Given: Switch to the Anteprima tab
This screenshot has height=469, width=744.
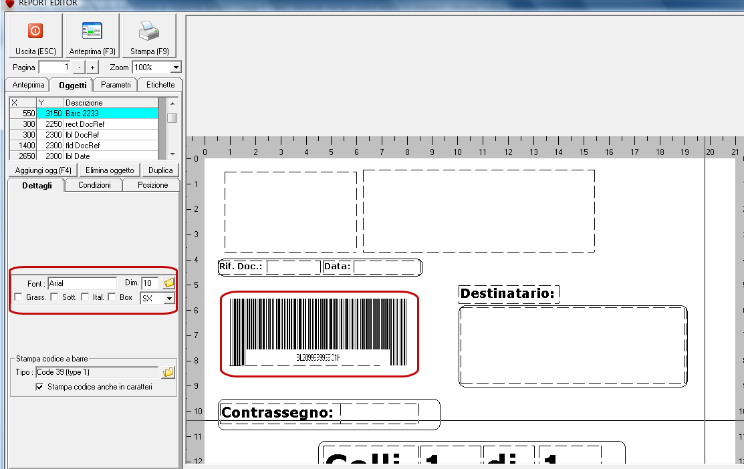Looking at the screenshot, I should [28, 85].
